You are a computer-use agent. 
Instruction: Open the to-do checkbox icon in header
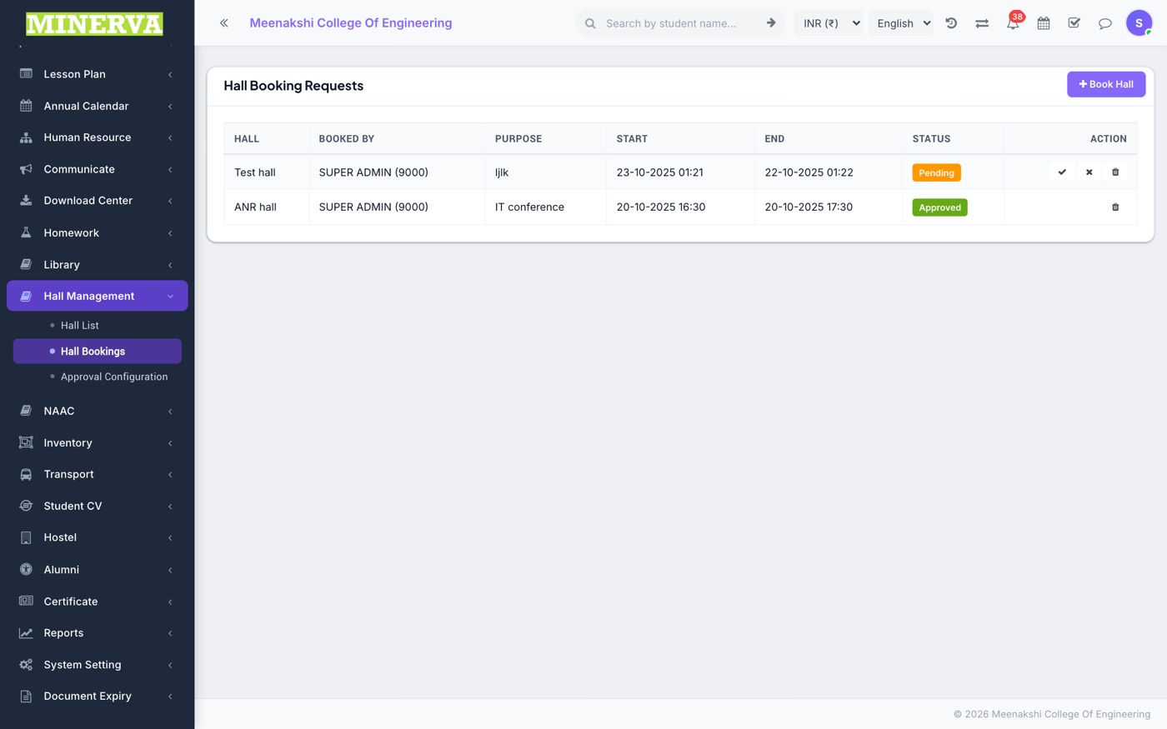(1074, 23)
